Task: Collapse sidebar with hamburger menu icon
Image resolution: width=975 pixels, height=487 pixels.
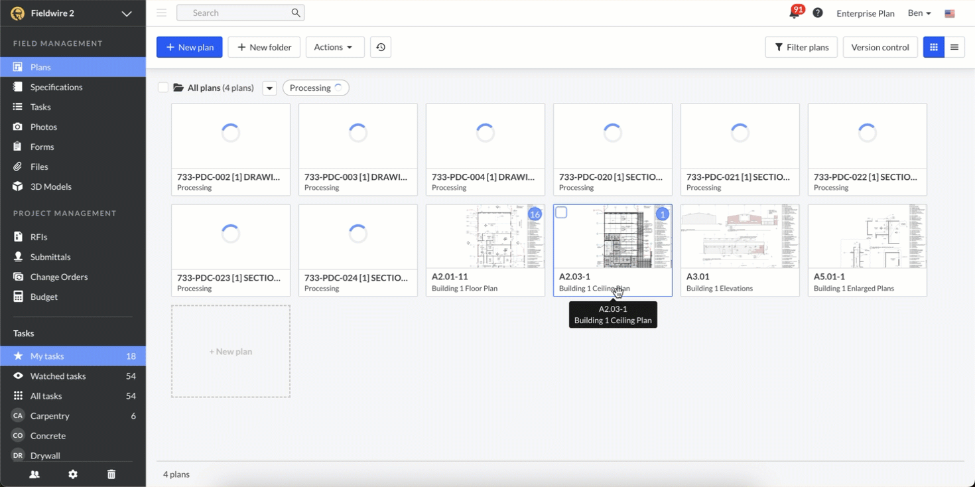Action: 161,13
